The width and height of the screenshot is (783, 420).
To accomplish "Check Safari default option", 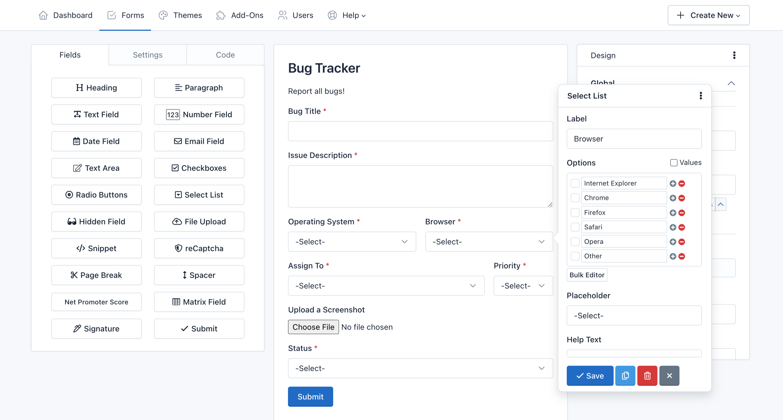I will pos(575,227).
